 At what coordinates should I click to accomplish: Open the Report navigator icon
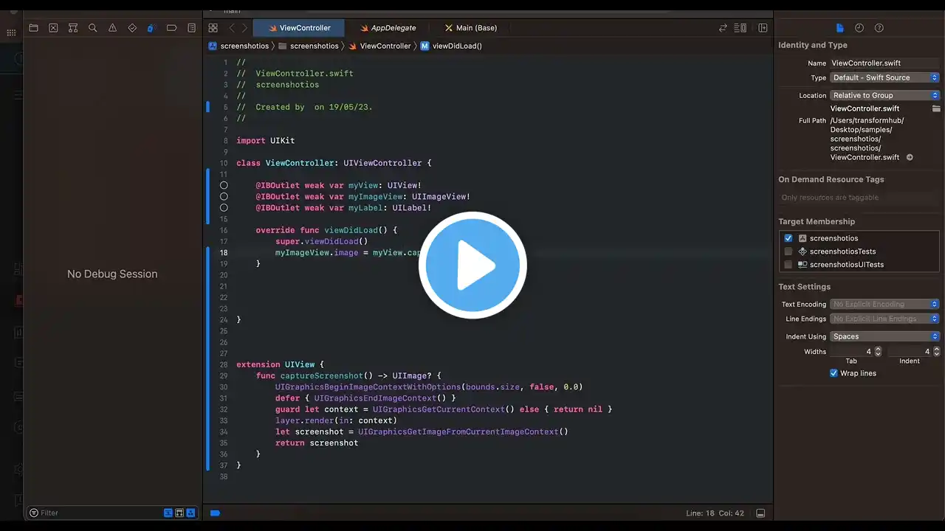coord(191,28)
